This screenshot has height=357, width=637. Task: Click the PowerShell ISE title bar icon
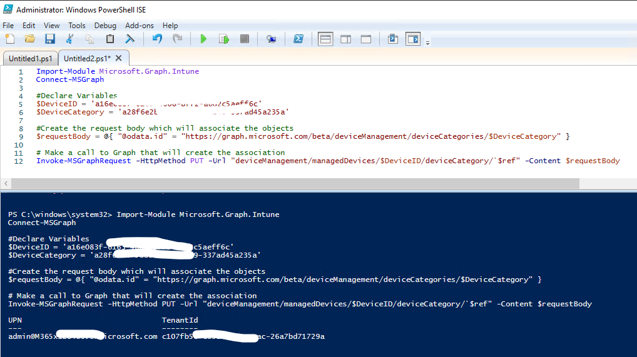pyautogui.click(x=8, y=9)
